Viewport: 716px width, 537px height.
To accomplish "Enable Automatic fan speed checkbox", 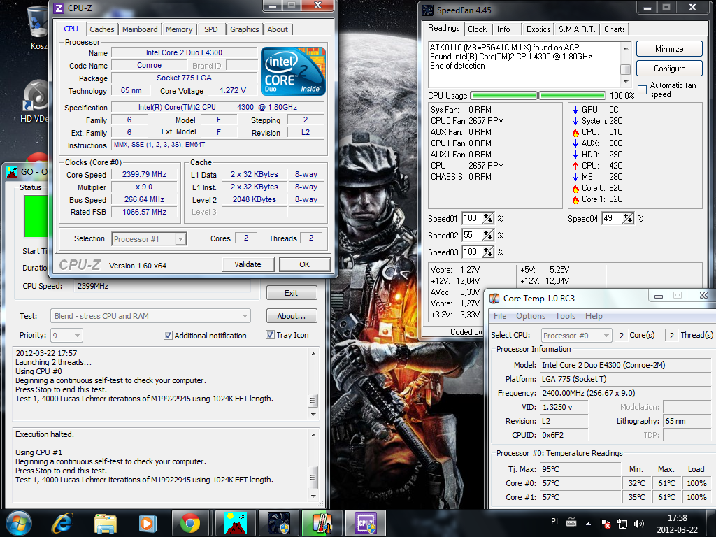I will click(642, 90).
